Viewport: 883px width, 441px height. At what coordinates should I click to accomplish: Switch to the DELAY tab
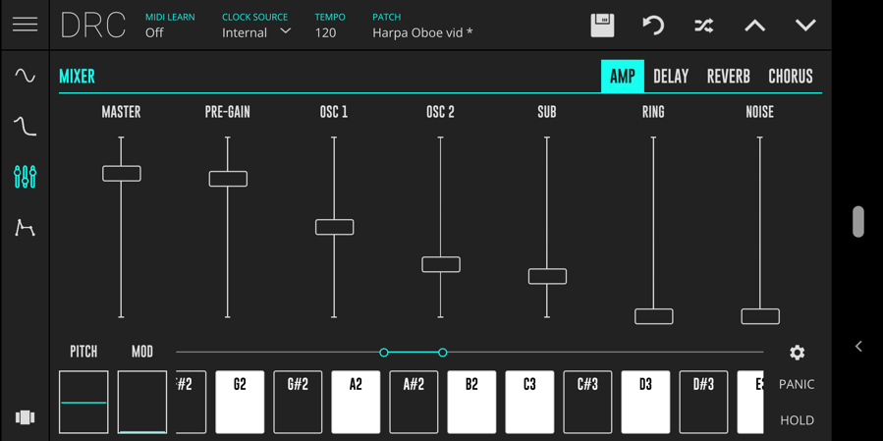[671, 77]
